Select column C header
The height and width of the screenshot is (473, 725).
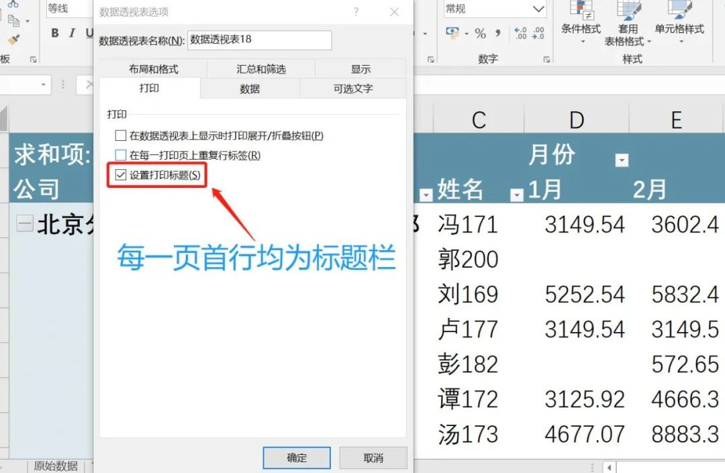479,119
